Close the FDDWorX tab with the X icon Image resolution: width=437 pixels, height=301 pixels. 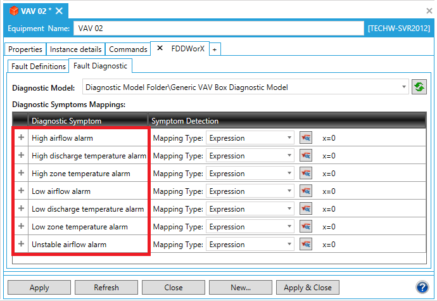(x=160, y=49)
